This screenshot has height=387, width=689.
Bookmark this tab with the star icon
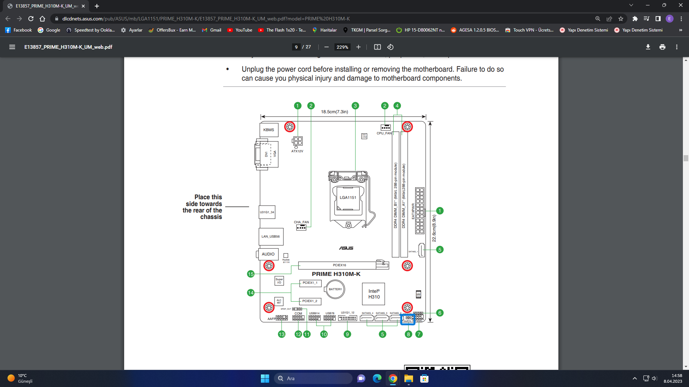[621, 19]
